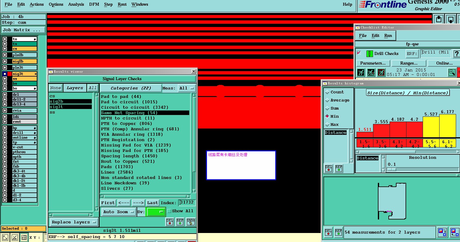Click the board thumbnail in histogram window

click(392, 201)
